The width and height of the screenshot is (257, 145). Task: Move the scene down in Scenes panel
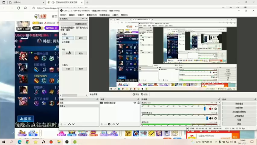73,124
